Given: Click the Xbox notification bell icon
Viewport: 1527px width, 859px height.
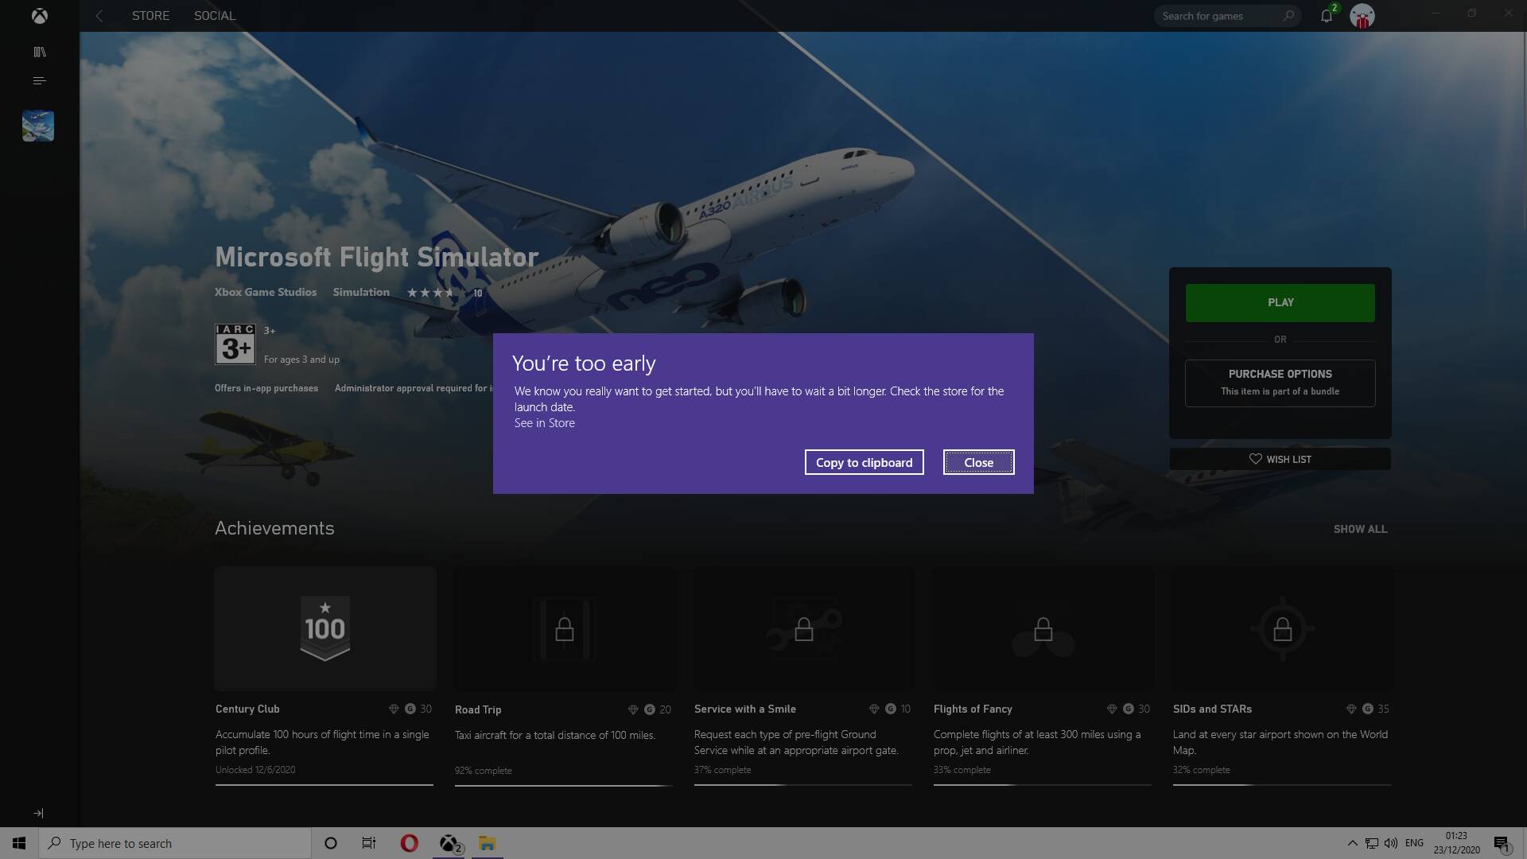Looking at the screenshot, I should (1324, 16).
